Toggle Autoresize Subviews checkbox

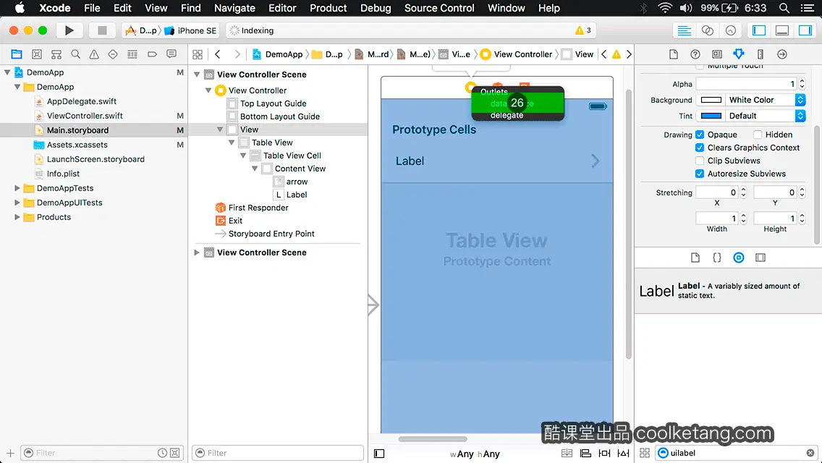(x=699, y=174)
